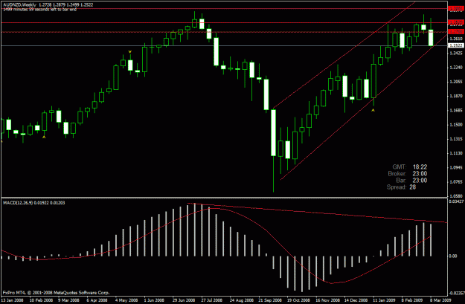Click the yellow down-arrow marker near May 2008 candles
The image size is (465, 304).
(x=130, y=52)
